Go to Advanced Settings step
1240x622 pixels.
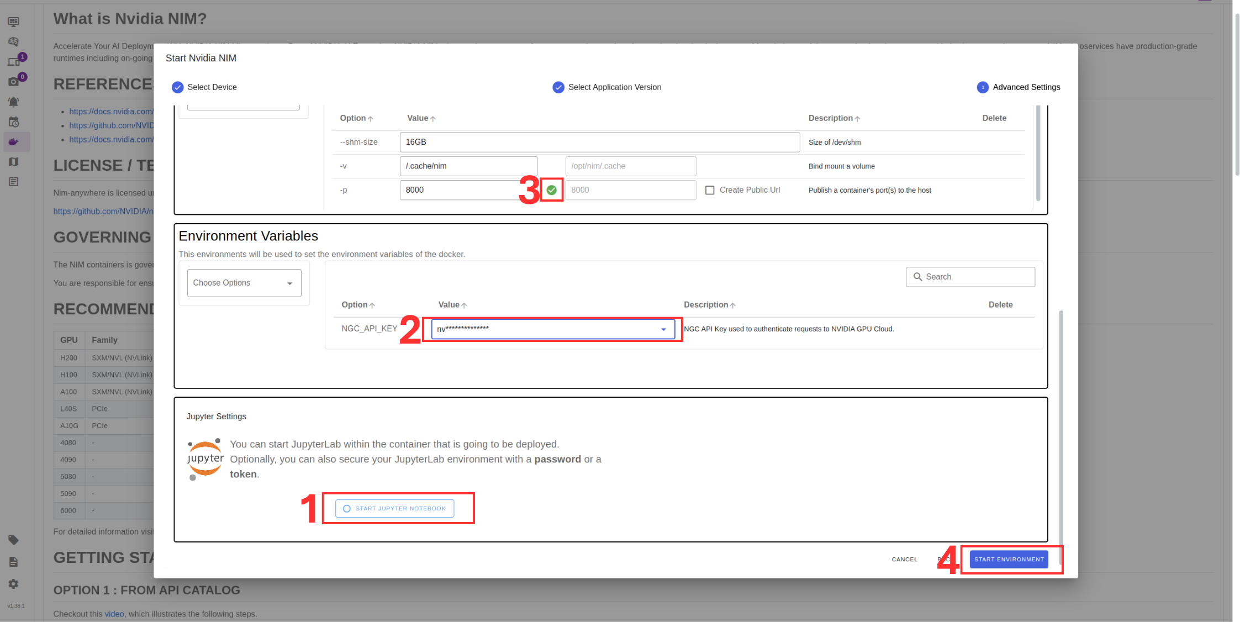coord(1019,87)
